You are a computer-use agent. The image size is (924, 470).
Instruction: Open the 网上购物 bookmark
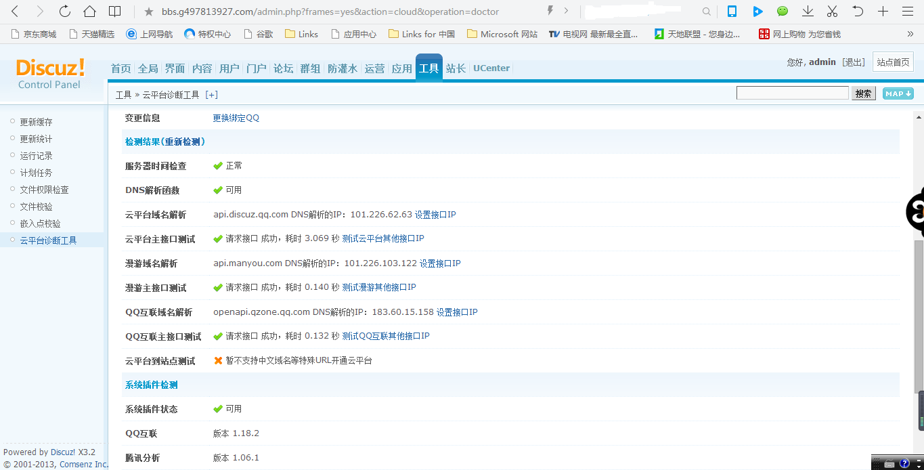click(x=799, y=34)
